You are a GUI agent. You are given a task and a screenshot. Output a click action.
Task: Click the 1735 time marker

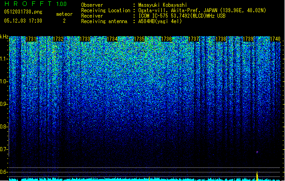click(139, 39)
